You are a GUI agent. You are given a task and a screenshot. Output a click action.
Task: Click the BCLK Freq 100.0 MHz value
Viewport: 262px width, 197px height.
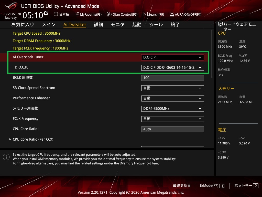pos(225,61)
